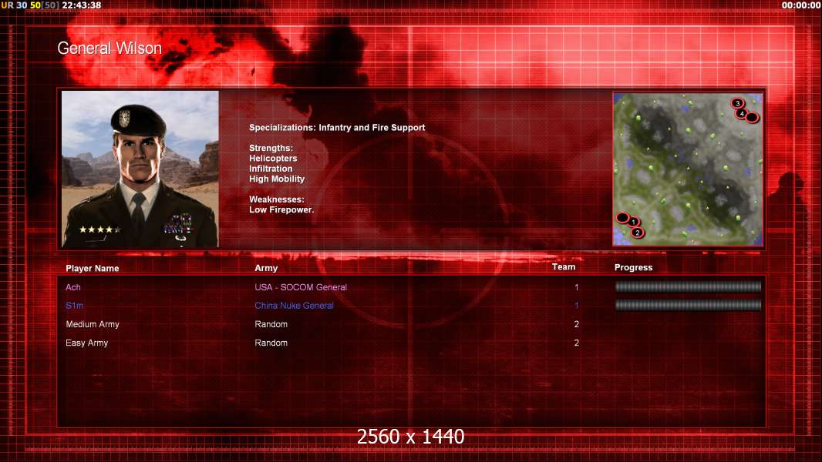Screen dimensions: 822x462
Task: Click team number 1 in Ach row
Action: (577, 287)
